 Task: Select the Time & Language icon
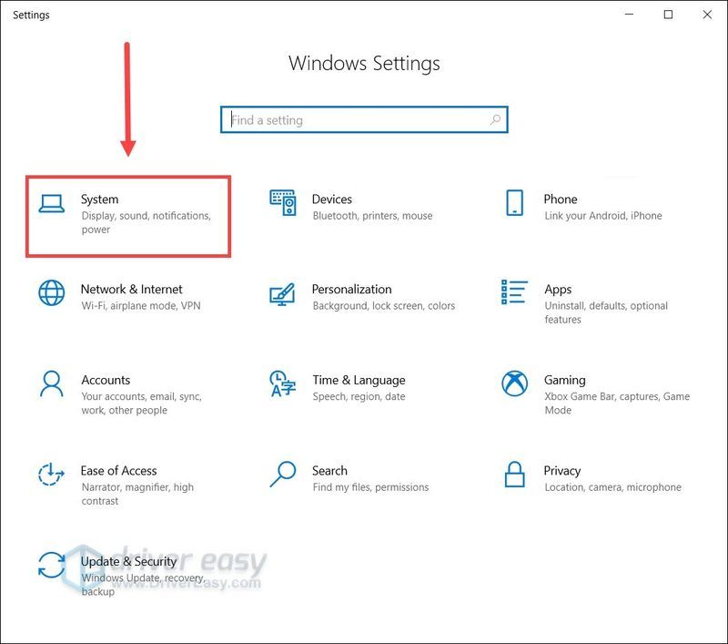coord(283,383)
